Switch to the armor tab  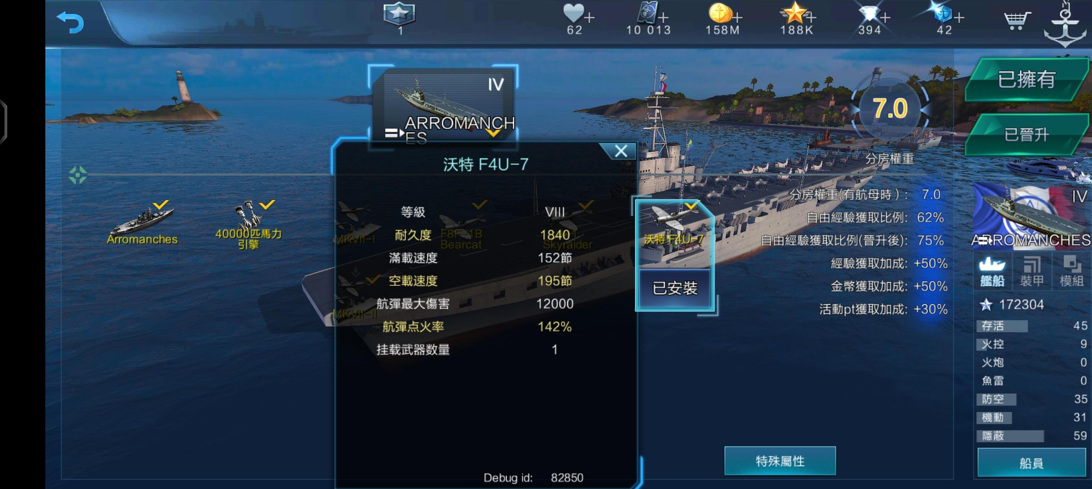[x=1032, y=272]
